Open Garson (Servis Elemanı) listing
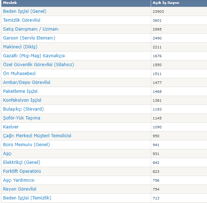The height and width of the screenshot is (203, 207). coord(29,38)
